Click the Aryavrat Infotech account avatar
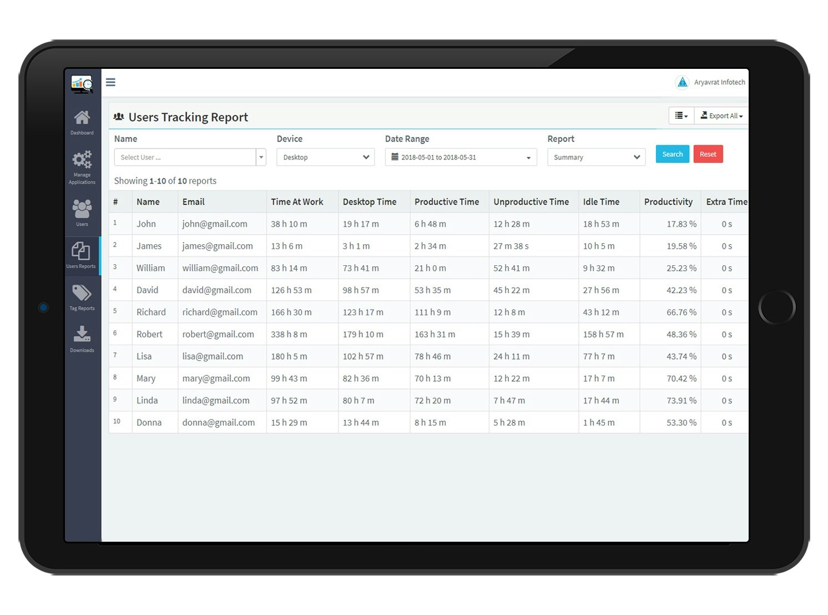This screenshot has height=615, width=828. point(682,82)
